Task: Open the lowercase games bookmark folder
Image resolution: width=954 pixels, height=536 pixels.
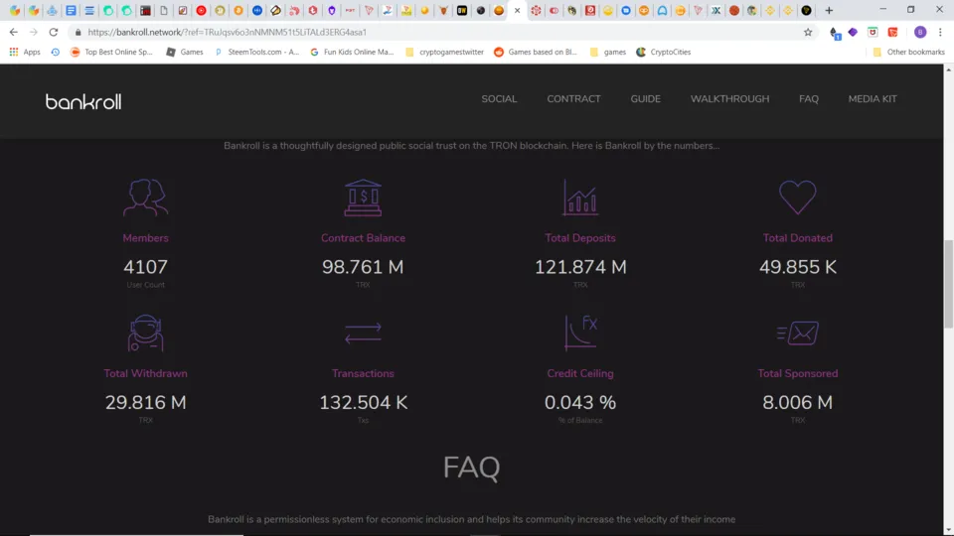Action: tap(608, 53)
